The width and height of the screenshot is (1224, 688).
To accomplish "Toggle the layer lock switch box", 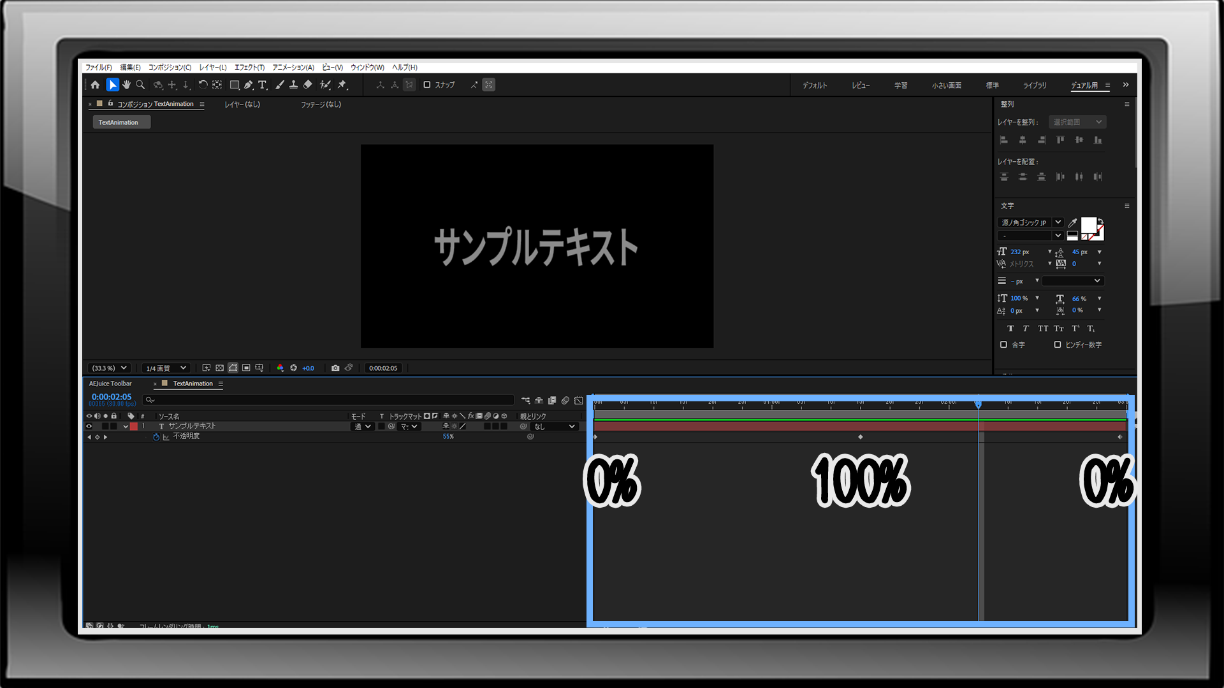I will (114, 426).
